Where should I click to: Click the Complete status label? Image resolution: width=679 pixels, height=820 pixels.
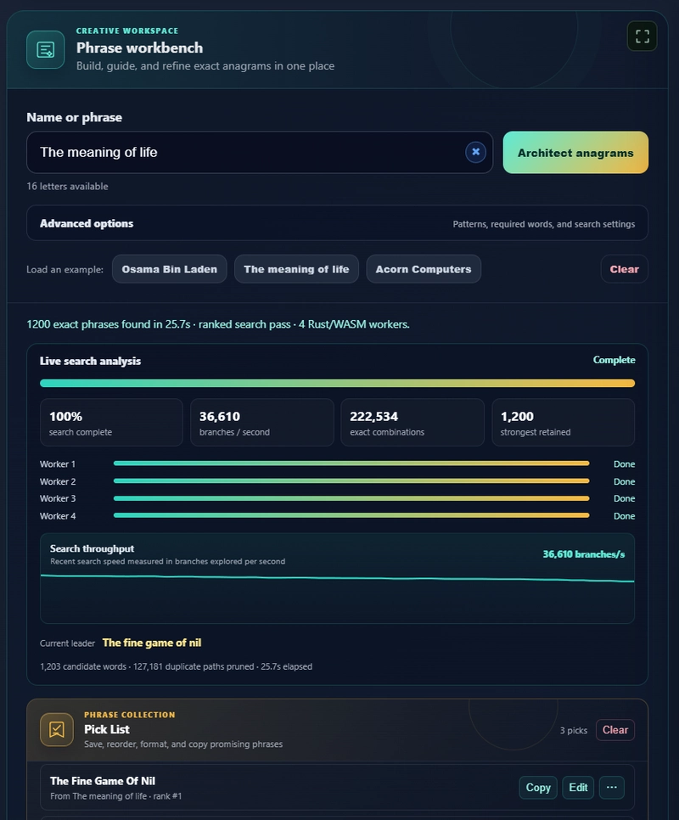[614, 360]
